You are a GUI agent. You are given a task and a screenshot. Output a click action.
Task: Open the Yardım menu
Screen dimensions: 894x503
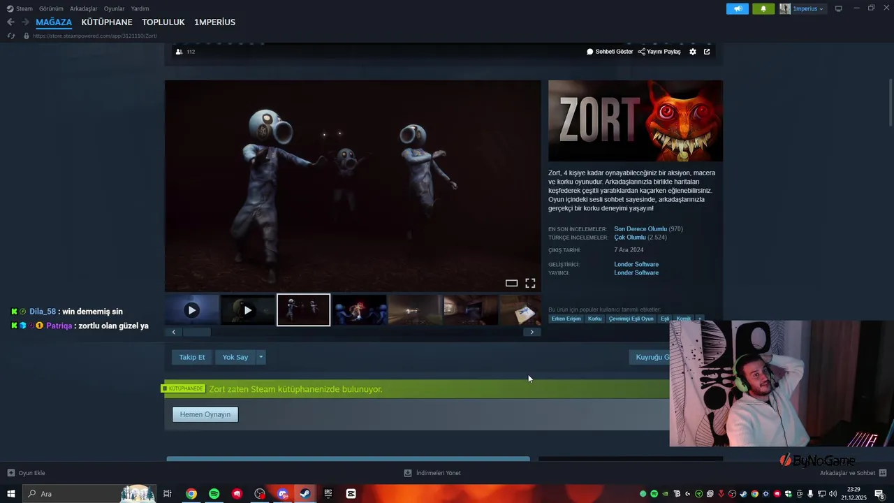(x=140, y=8)
